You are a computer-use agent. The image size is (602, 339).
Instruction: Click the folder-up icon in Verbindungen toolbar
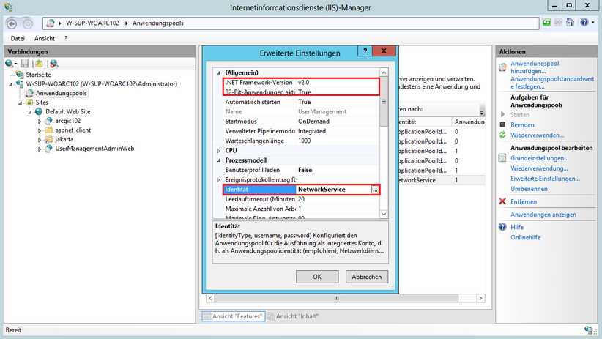(x=39, y=64)
